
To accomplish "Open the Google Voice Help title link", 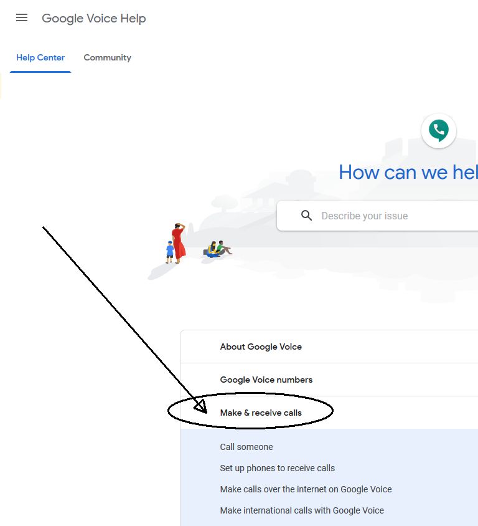I will click(x=94, y=18).
